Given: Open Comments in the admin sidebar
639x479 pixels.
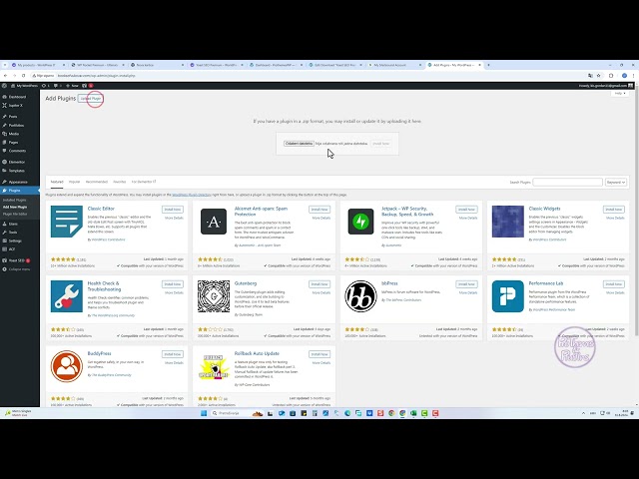Looking at the screenshot, I should coord(17,151).
